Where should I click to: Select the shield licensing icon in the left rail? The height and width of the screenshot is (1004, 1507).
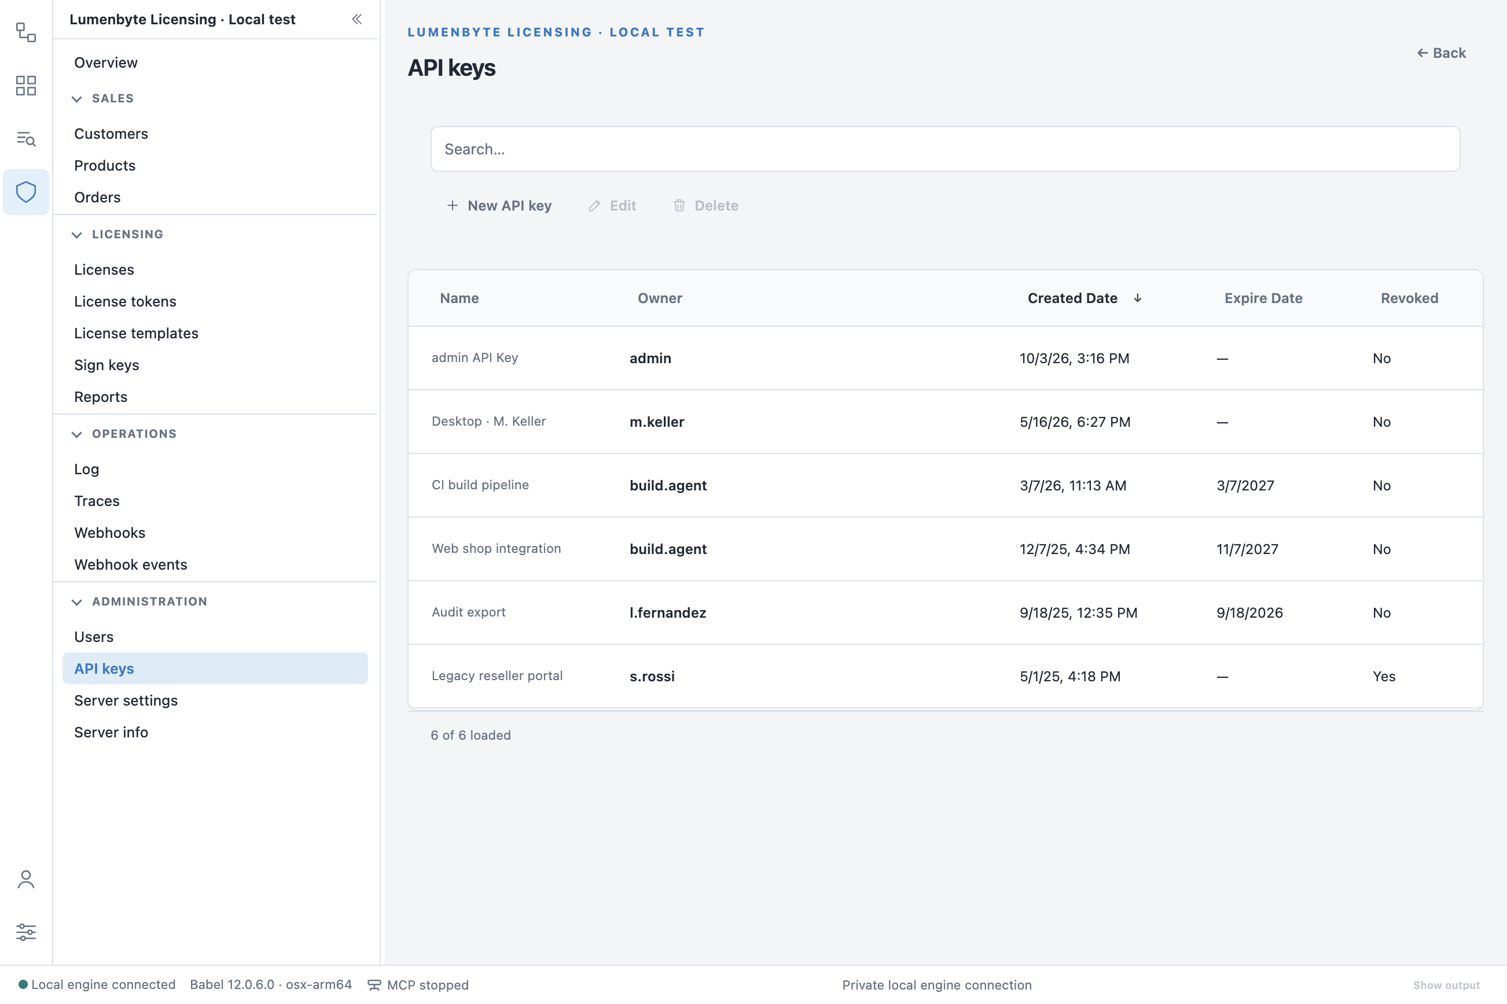(x=25, y=192)
